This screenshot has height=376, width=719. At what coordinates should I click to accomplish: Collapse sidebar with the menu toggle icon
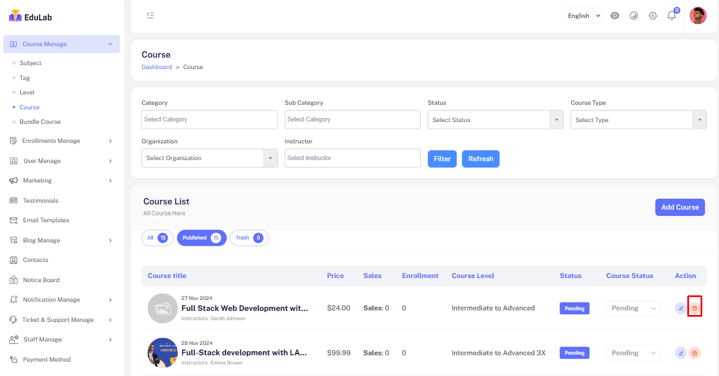(x=150, y=16)
